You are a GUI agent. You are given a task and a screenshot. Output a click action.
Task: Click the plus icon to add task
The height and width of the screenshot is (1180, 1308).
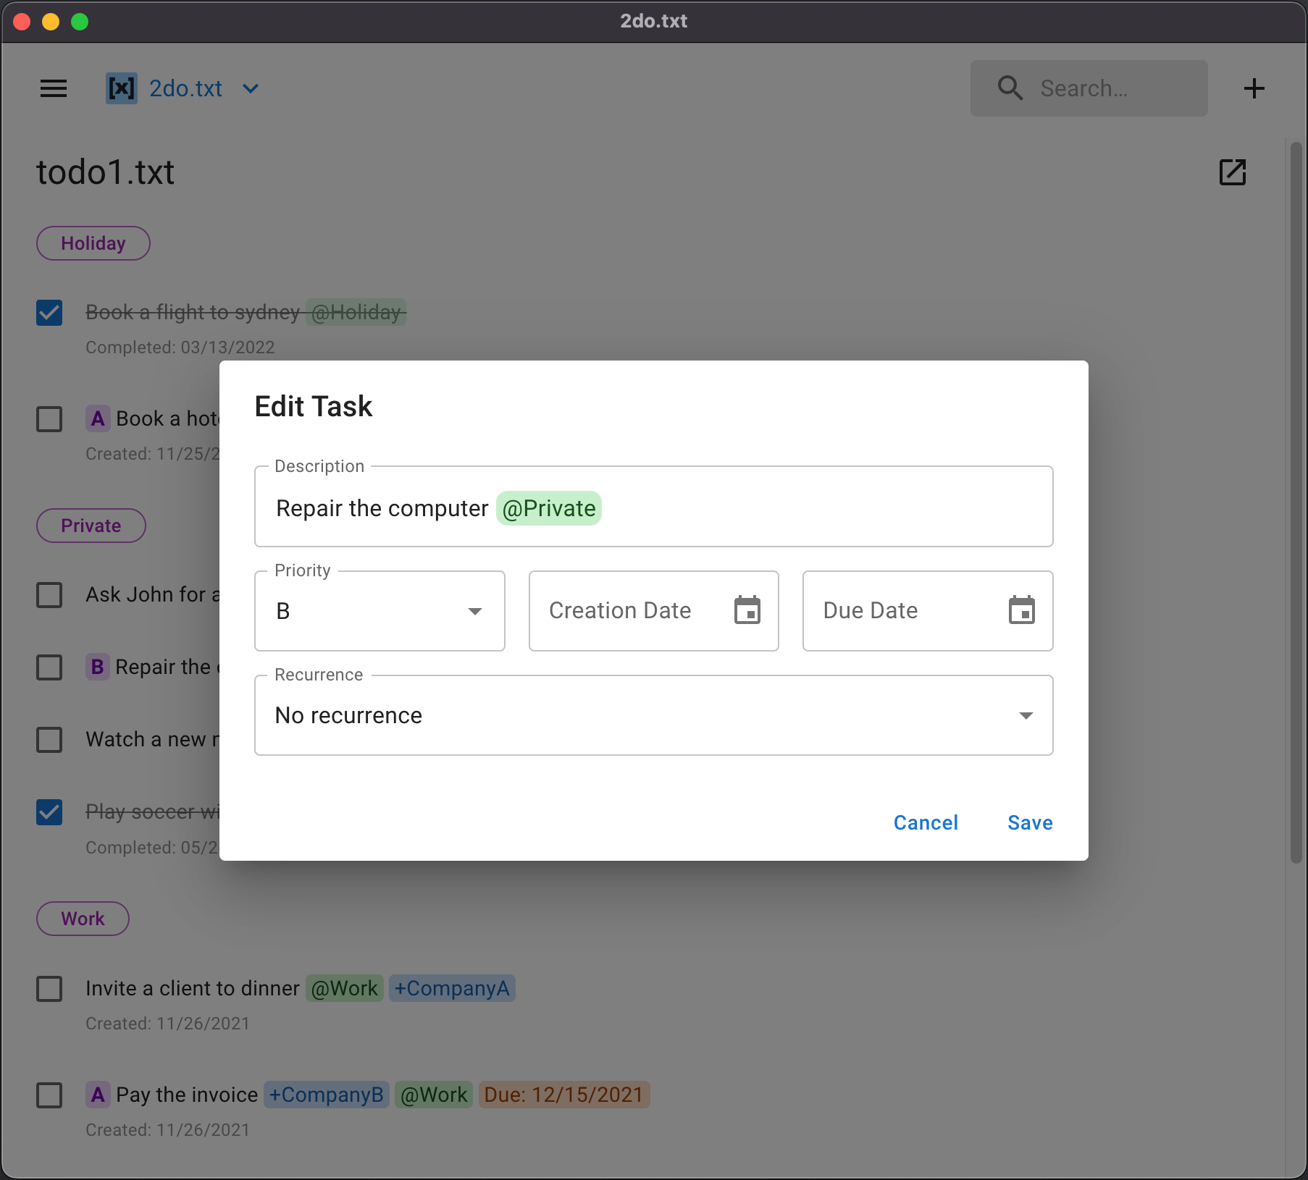click(x=1254, y=88)
